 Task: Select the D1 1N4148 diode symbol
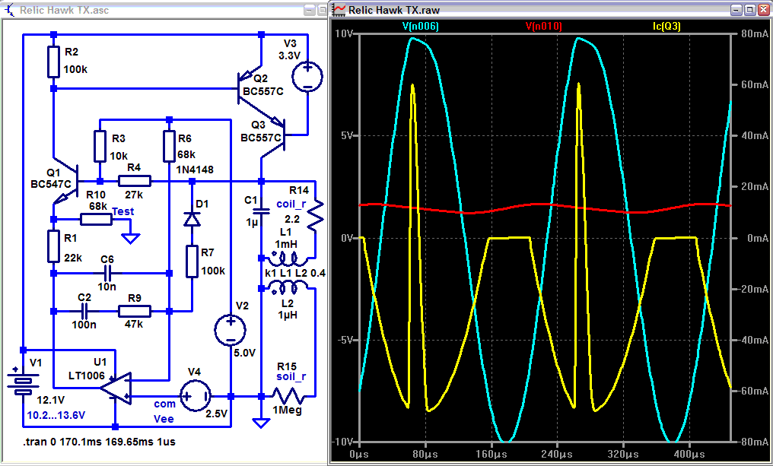coord(192,217)
